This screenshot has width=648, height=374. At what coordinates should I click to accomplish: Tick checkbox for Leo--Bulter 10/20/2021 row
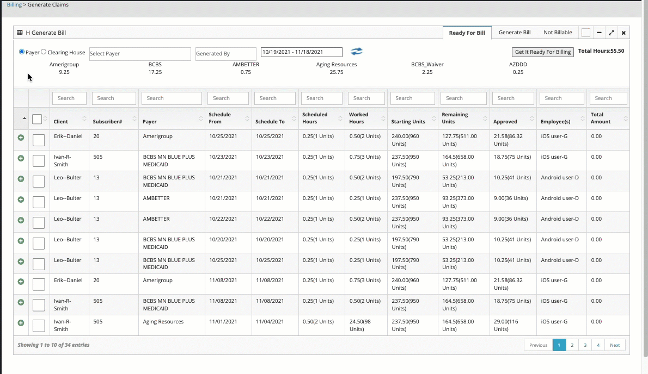pyautogui.click(x=39, y=244)
